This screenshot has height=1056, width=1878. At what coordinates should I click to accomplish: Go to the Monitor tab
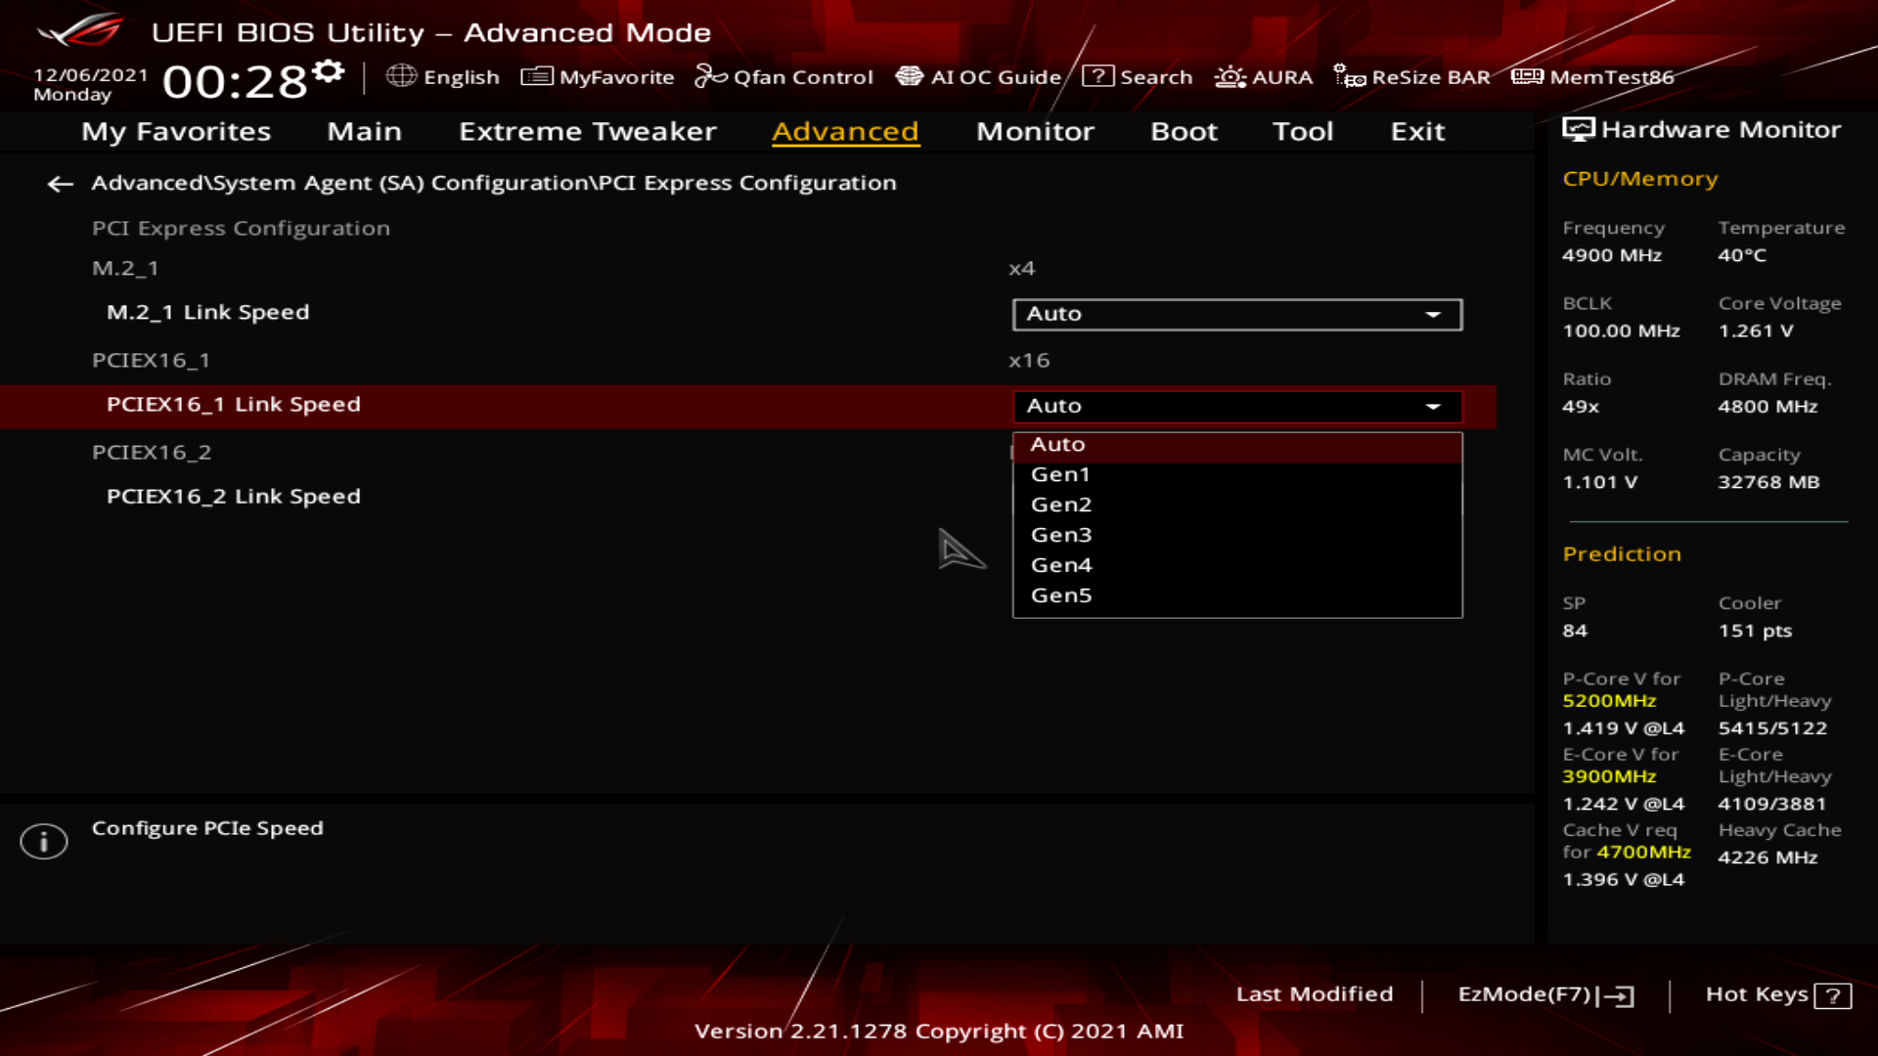pyautogui.click(x=1035, y=131)
